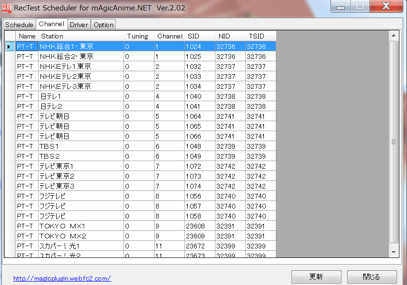Select the NHK総合2・東京 station cell
Viewport: 407px width, 285px height.
click(x=81, y=56)
